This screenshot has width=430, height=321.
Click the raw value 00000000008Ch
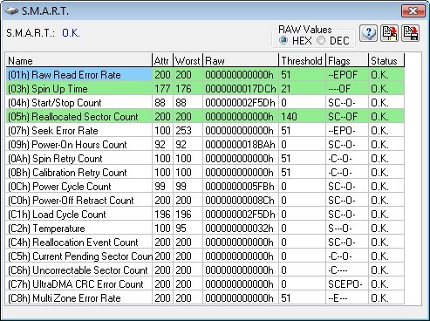pyautogui.click(x=240, y=201)
